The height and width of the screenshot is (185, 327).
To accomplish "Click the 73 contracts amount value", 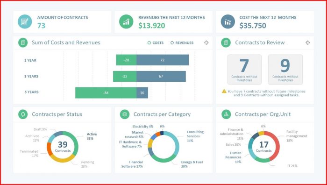I will click(41, 26).
